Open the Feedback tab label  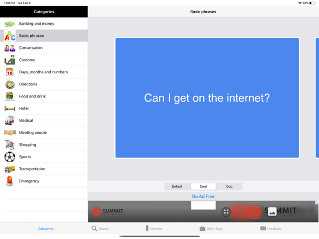(274, 229)
